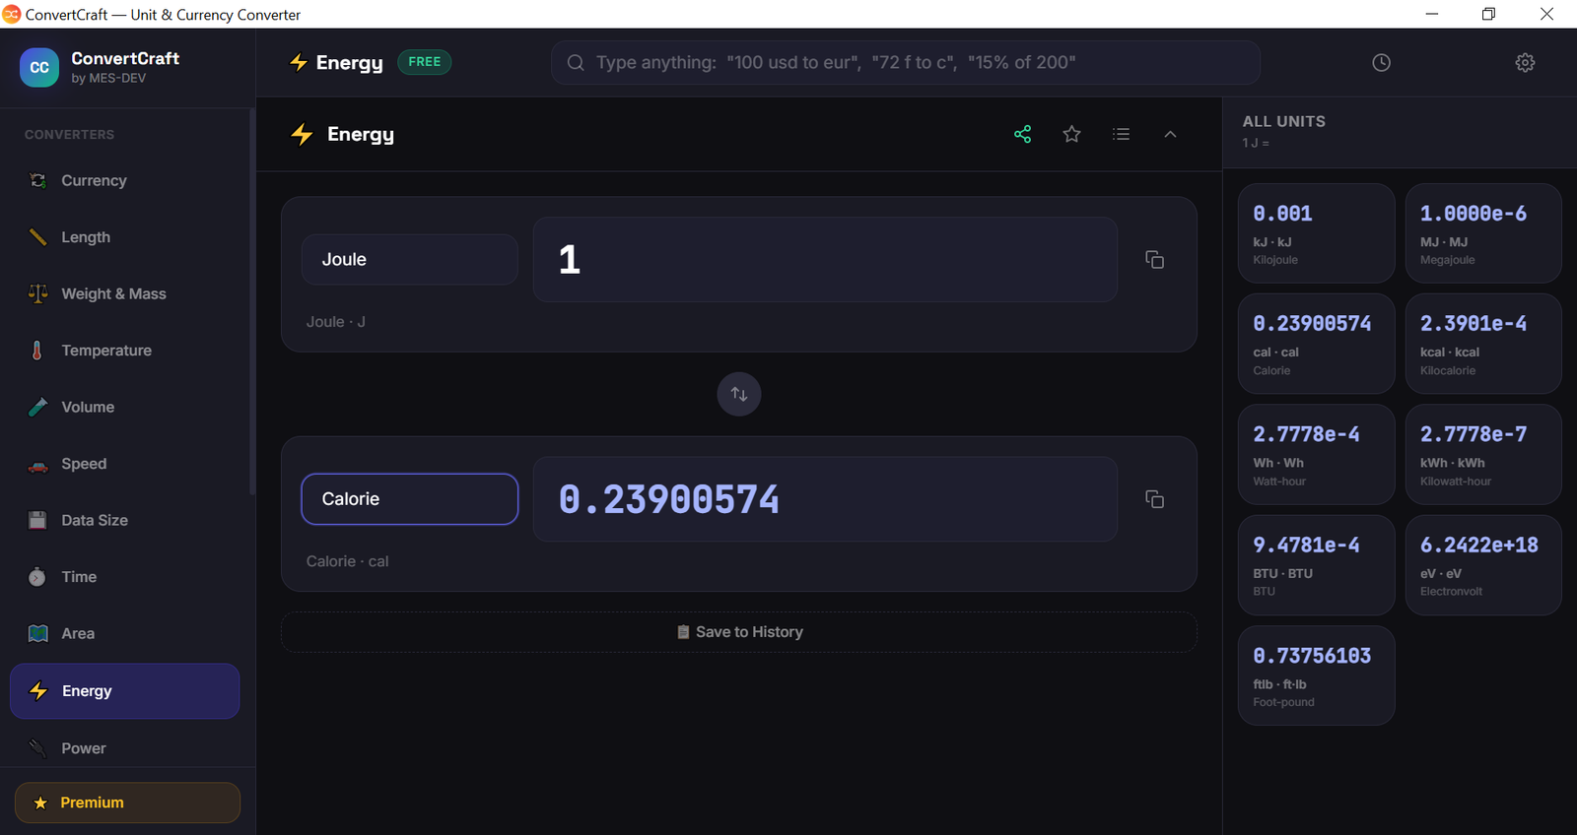Screen dimensions: 1577x835
Task: Pick the BTU unit card
Action: 1316,565
